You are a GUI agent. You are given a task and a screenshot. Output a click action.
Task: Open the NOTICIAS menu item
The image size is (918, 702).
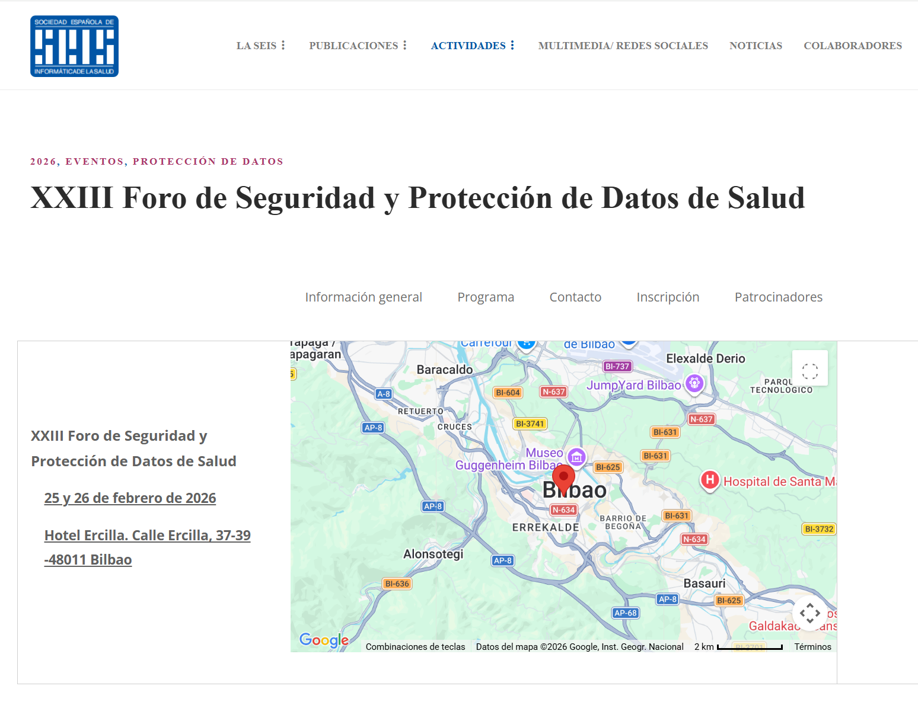point(756,45)
